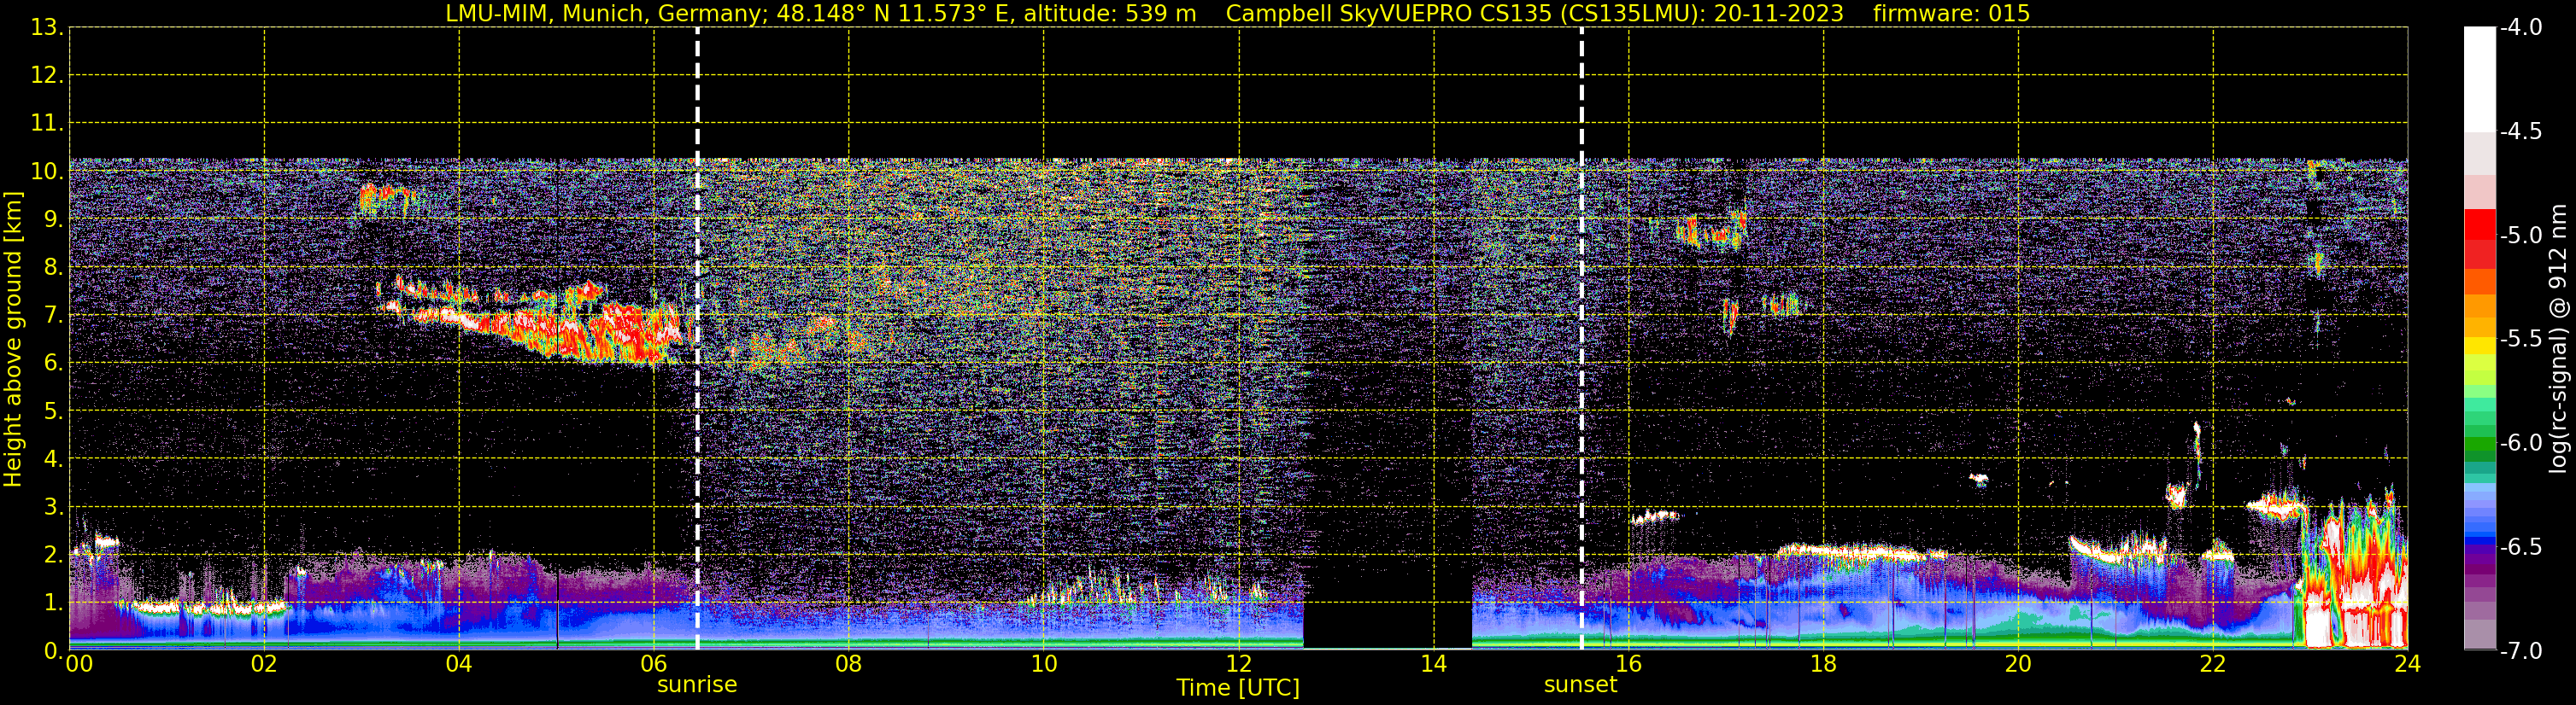The height and width of the screenshot is (705, 2576).
Task: Click the '-7.0' colorbar tick label
Action: pos(2520,651)
